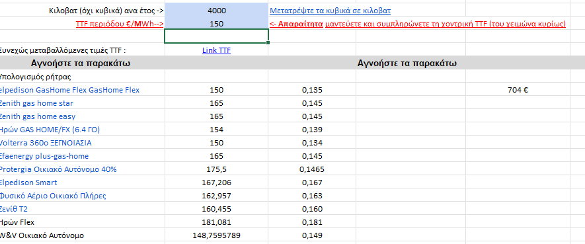The height and width of the screenshot is (244, 585).
Task: Select value 0,134 in Volterra row
Action: [x=312, y=143]
